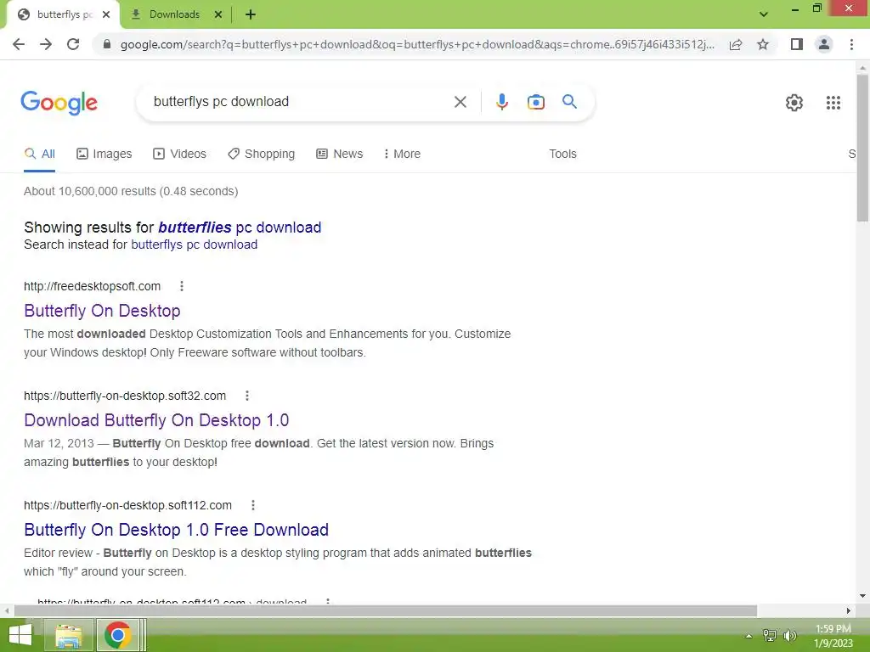Search instead for butterflys pc download
The height and width of the screenshot is (652, 870).
195,244
